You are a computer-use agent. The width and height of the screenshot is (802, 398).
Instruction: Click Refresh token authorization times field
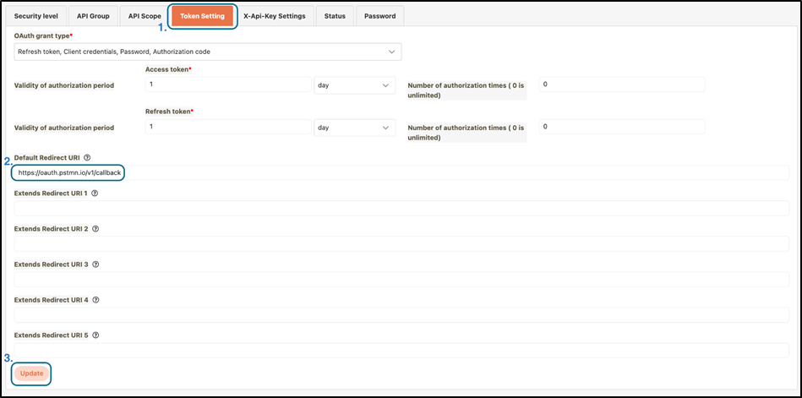coord(621,127)
